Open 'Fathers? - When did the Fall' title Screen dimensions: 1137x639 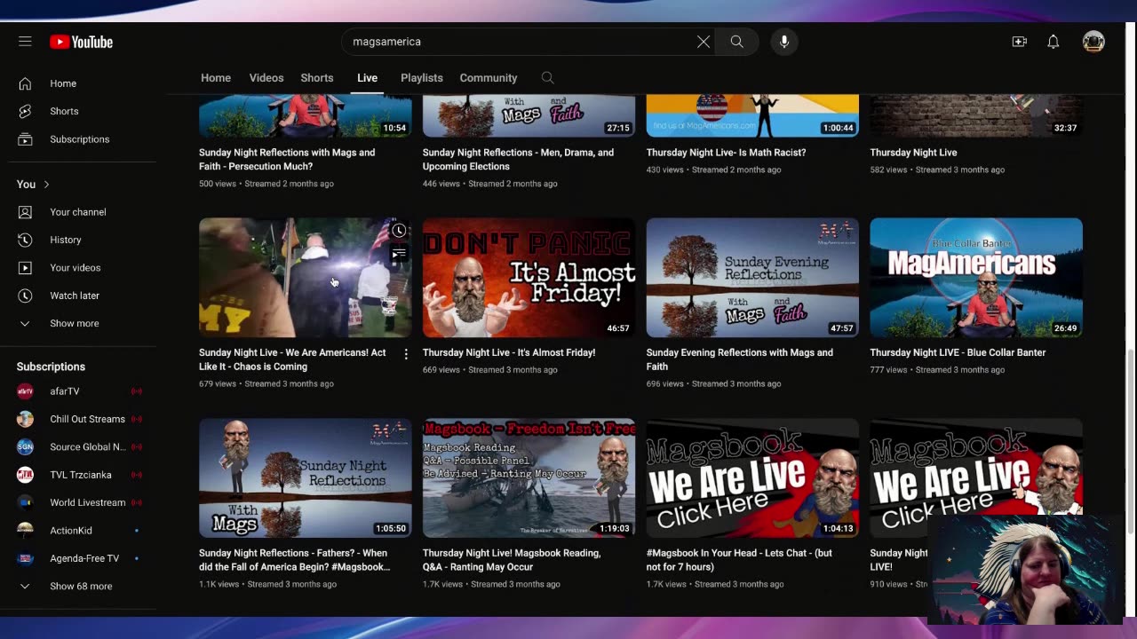294,560
